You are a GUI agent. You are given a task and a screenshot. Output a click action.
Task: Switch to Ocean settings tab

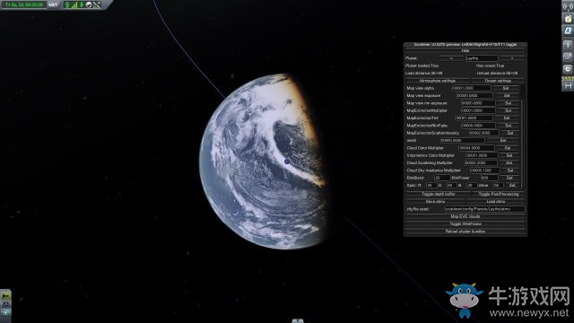(x=498, y=81)
